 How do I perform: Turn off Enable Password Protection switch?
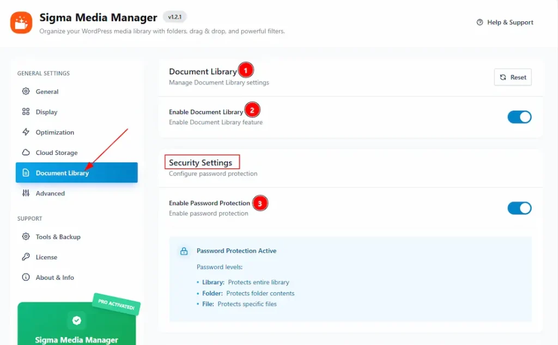(519, 208)
